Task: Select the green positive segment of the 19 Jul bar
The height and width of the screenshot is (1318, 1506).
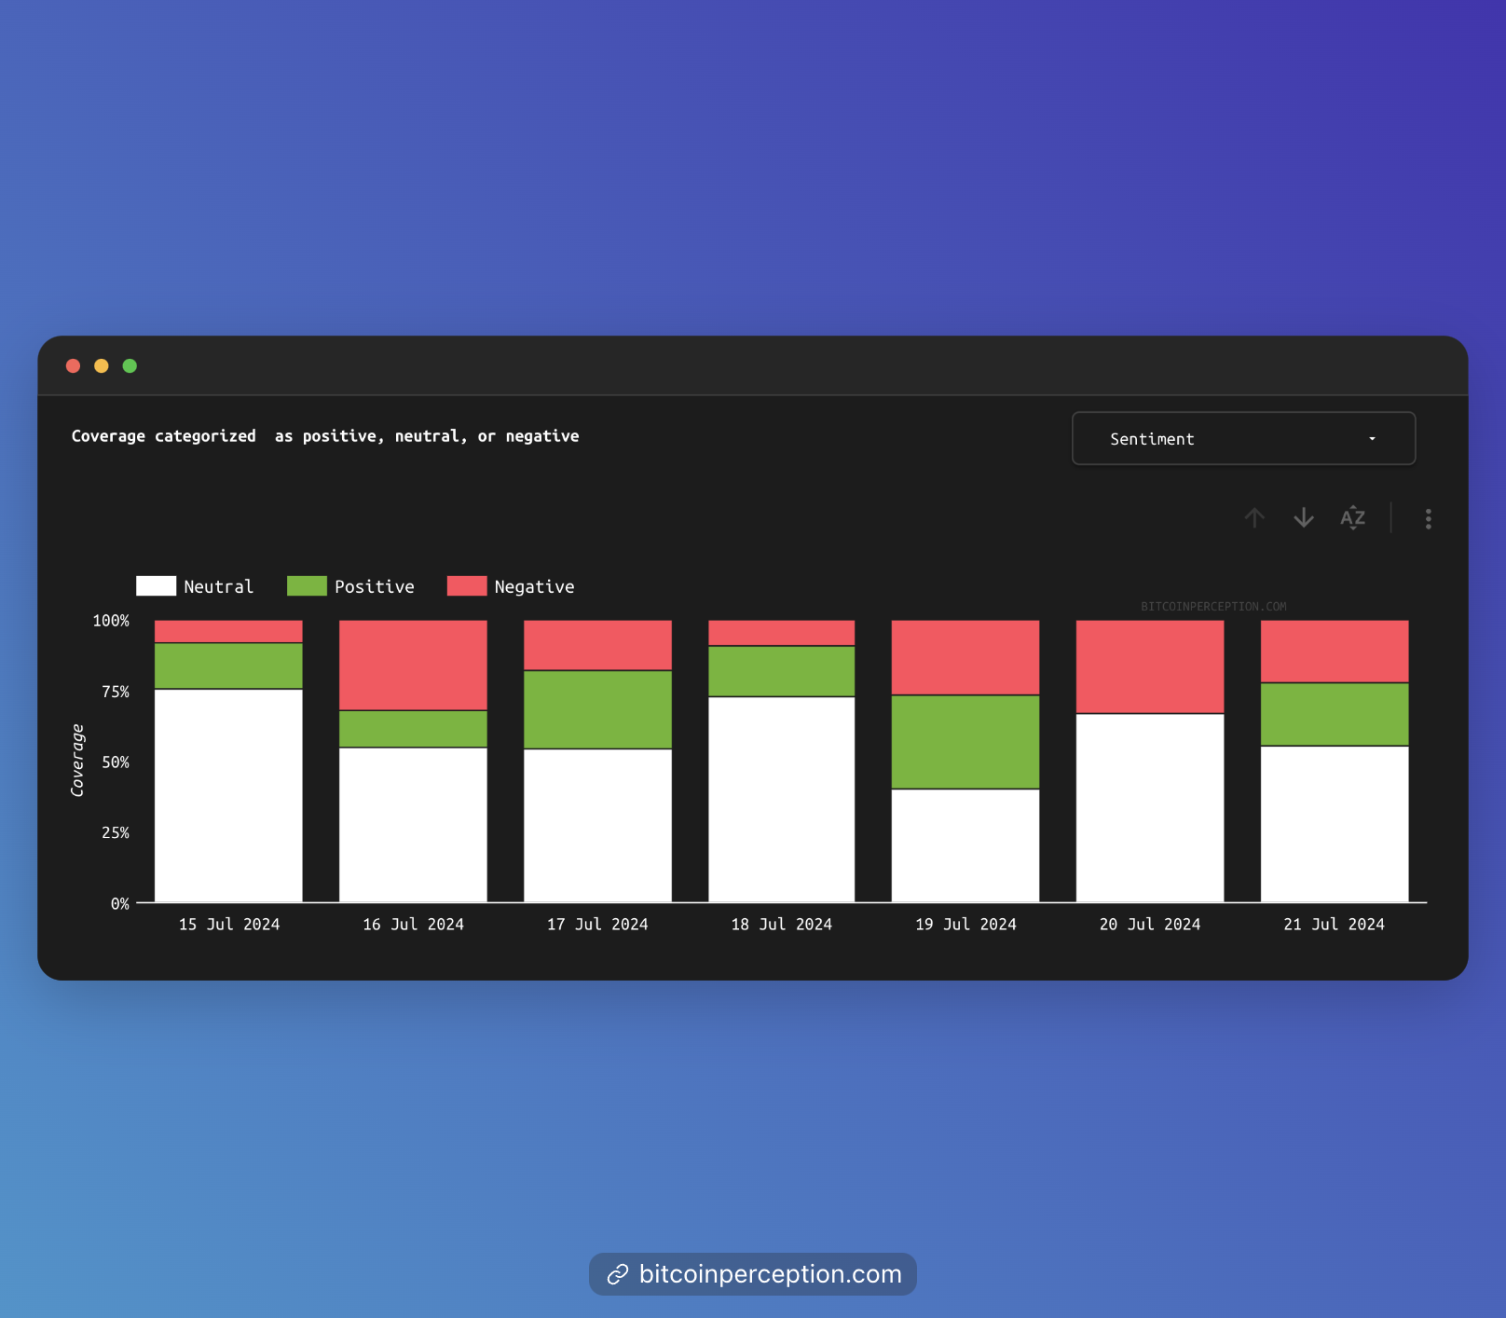Action: pyautogui.click(x=965, y=742)
